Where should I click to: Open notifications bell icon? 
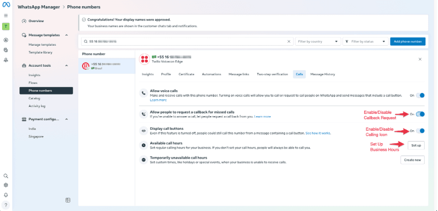(x=6, y=195)
